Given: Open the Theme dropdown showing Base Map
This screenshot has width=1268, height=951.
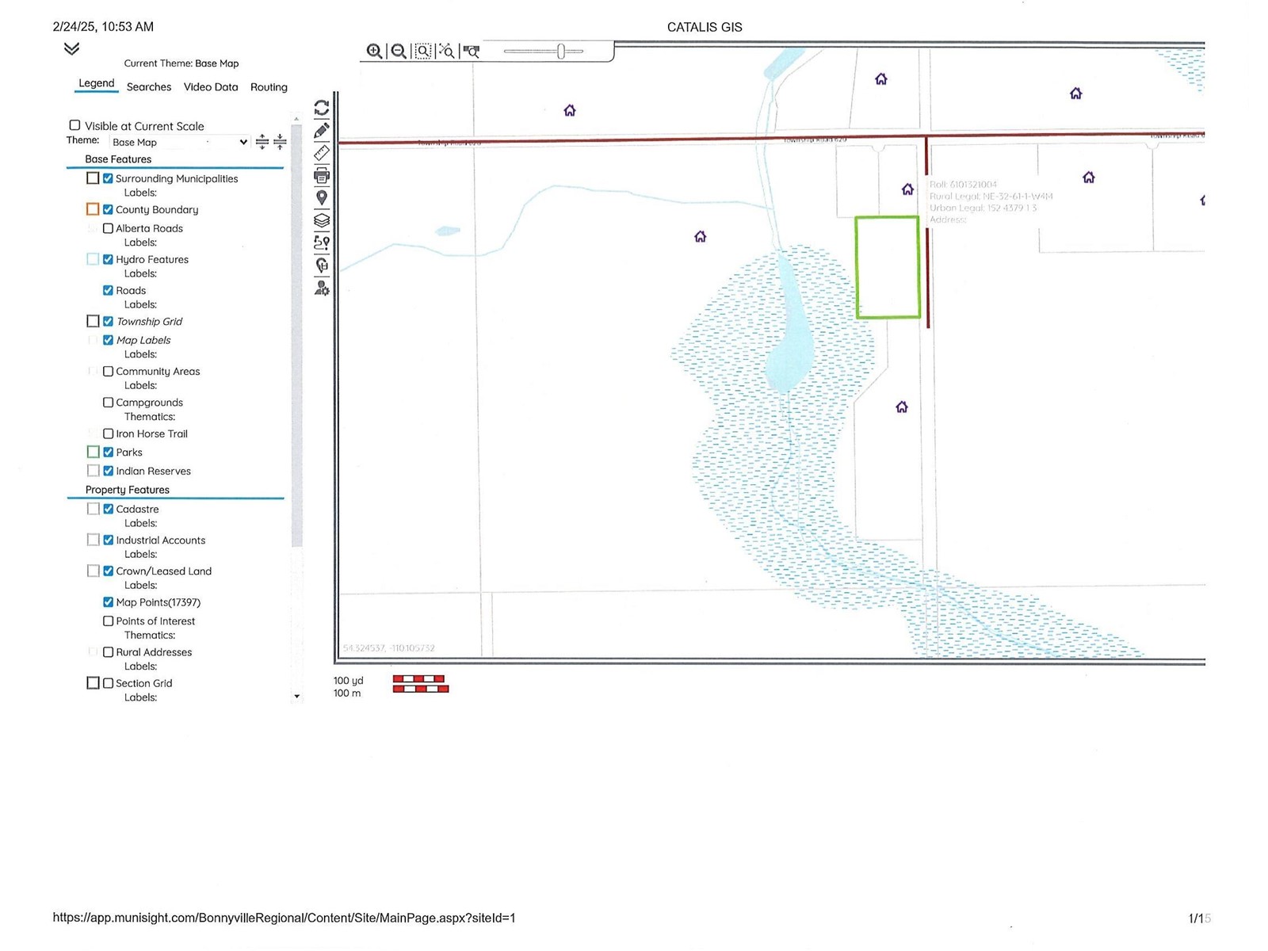Looking at the screenshot, I should click(x=179, y=142).
